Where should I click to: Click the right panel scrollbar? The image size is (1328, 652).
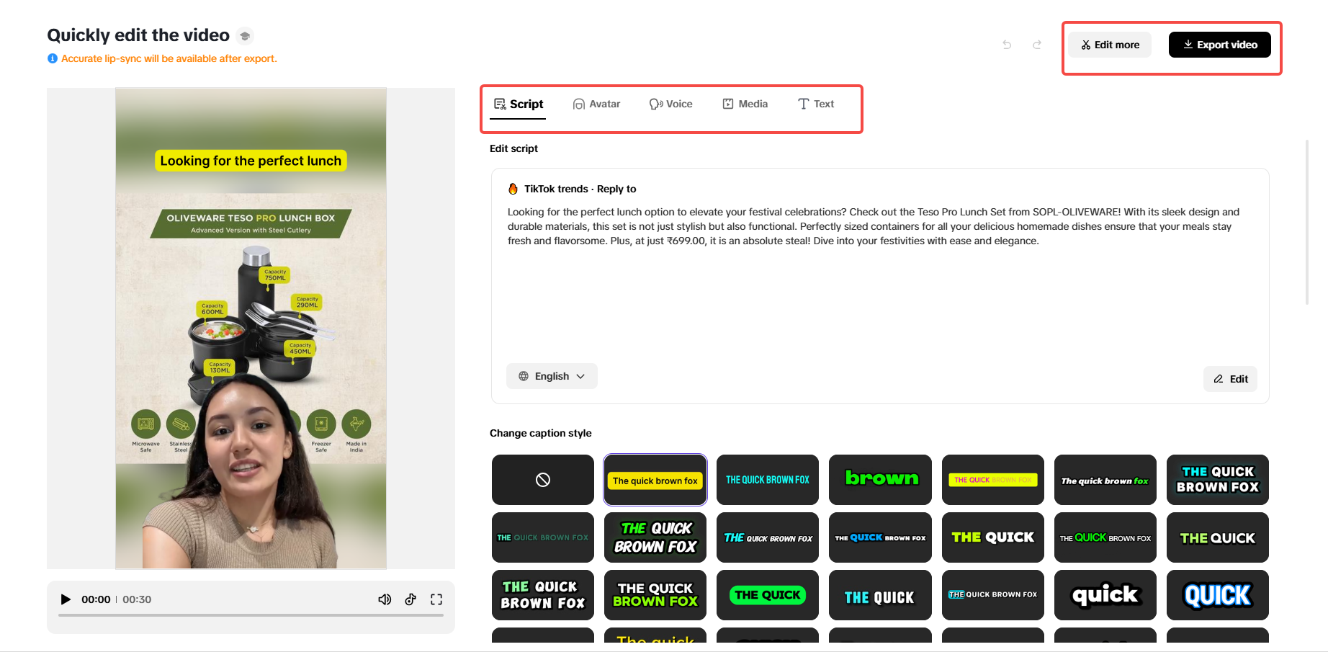pos(1307,222)
